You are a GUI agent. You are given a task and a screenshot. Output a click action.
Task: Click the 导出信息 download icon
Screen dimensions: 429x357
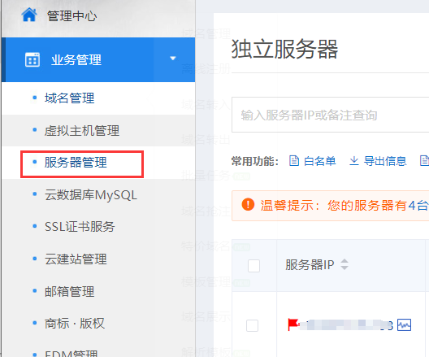[353, 161]
